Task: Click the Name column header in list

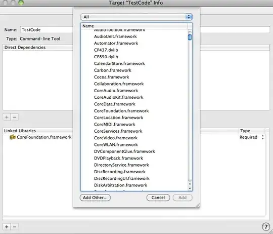Action: pos(134,26)
